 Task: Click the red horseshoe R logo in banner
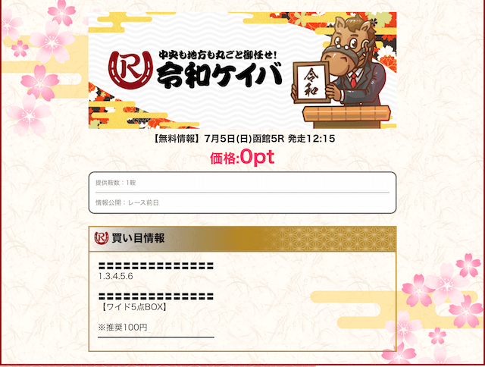pos(131,71)
